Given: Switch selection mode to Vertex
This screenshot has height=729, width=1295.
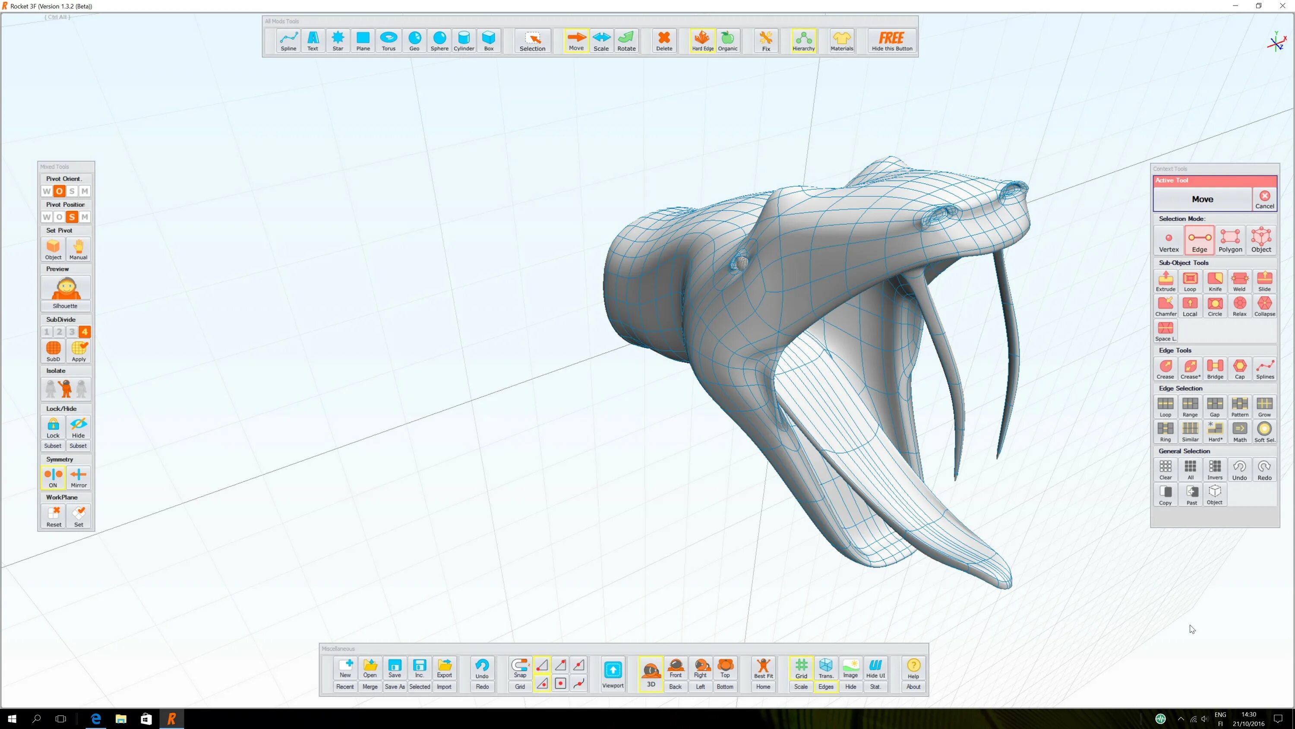Looking at the screenshot, I should pyautogui.click(x=1169, y=240).
